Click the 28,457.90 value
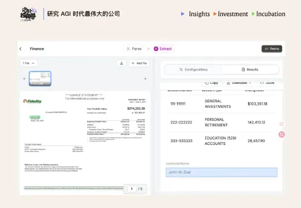Screen dimensions: 301x208 (256, 141)
